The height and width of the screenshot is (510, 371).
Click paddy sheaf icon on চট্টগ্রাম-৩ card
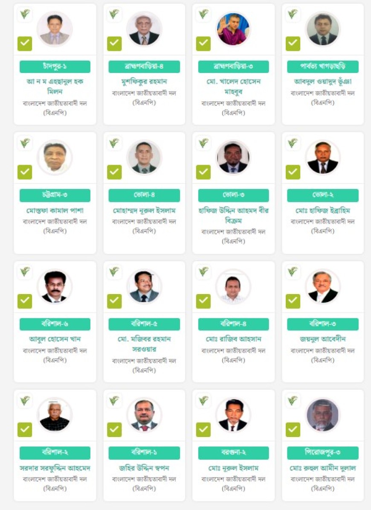tap(25, 143)
